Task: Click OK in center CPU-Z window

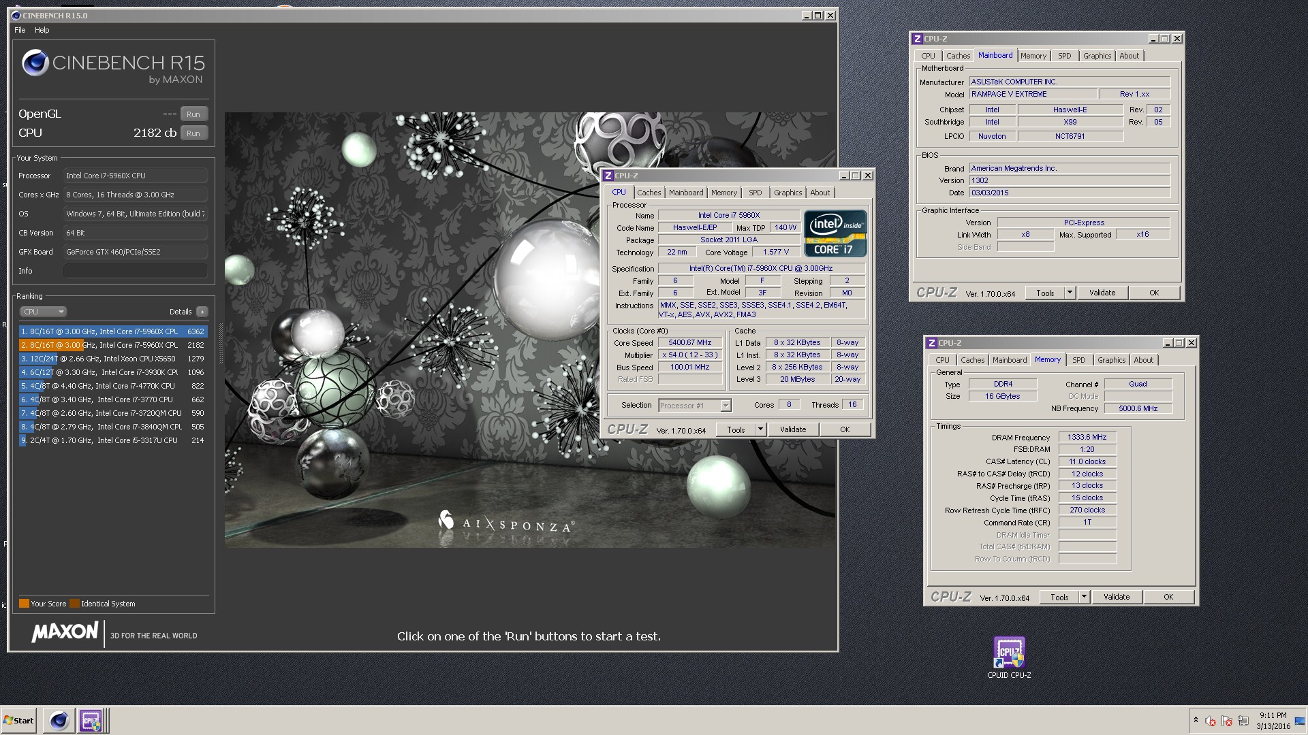Action: [845, 429]
